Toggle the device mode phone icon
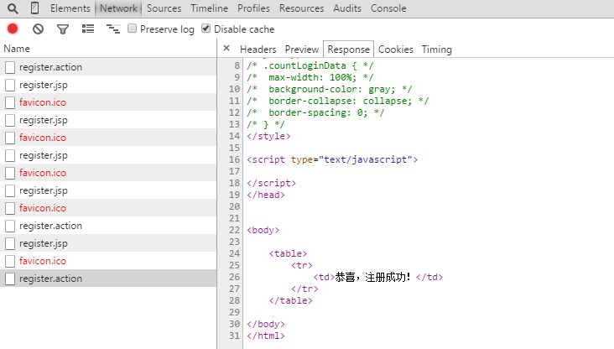The width and height of the screenshot is (614, 349). [34, 8]
